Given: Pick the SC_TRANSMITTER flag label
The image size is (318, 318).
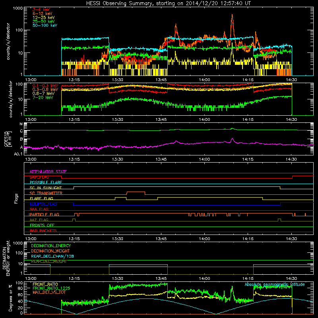Looking at the screenshot, I should pos(46,193).
